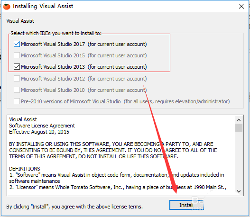250x217 pixels.
Task: Close the Installing Visual Assist dialog
Action: [241, 6]
